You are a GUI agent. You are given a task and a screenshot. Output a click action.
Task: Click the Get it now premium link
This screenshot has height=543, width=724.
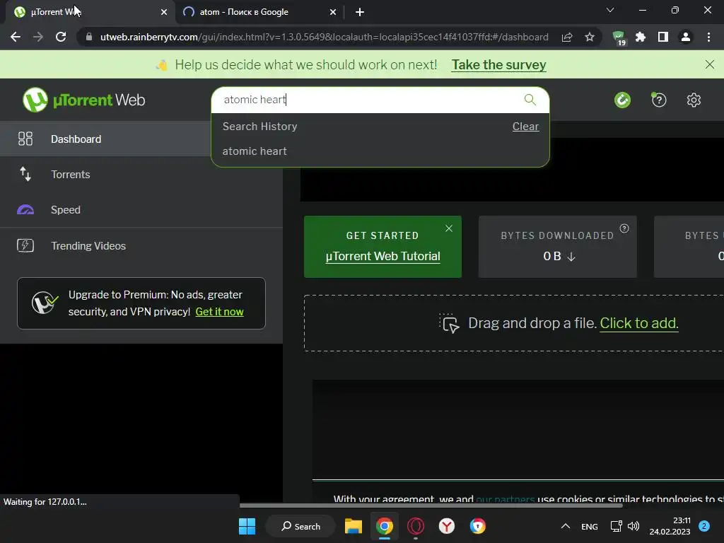[219, 312]
